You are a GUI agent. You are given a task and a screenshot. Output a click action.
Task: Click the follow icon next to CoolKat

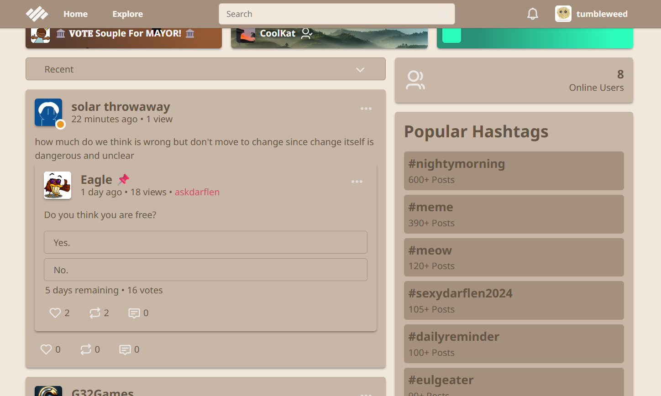307,34
